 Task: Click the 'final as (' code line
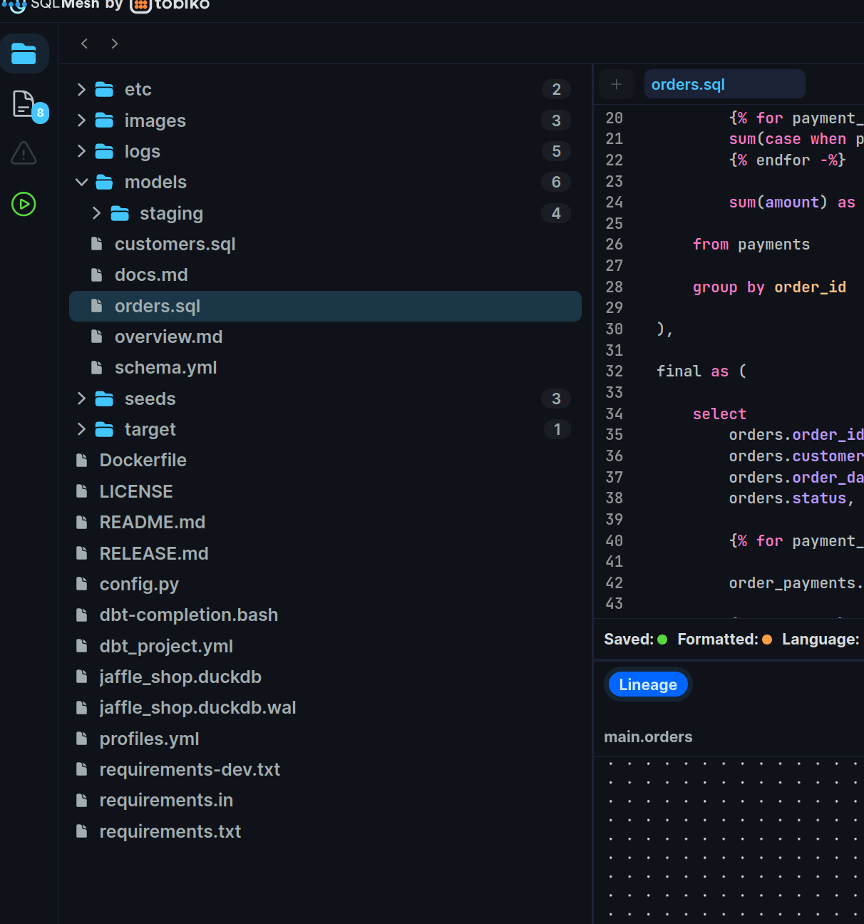click(701, 371)
